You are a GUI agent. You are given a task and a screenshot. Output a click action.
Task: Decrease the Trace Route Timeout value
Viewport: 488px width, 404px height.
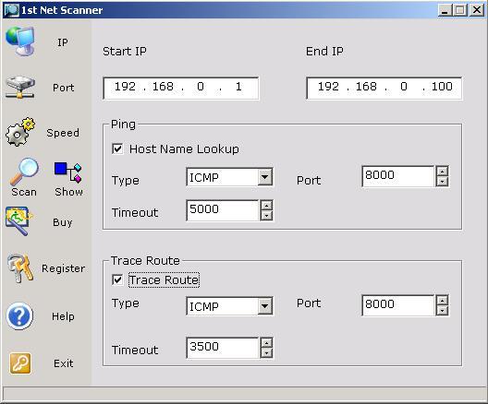coord(266,353)
